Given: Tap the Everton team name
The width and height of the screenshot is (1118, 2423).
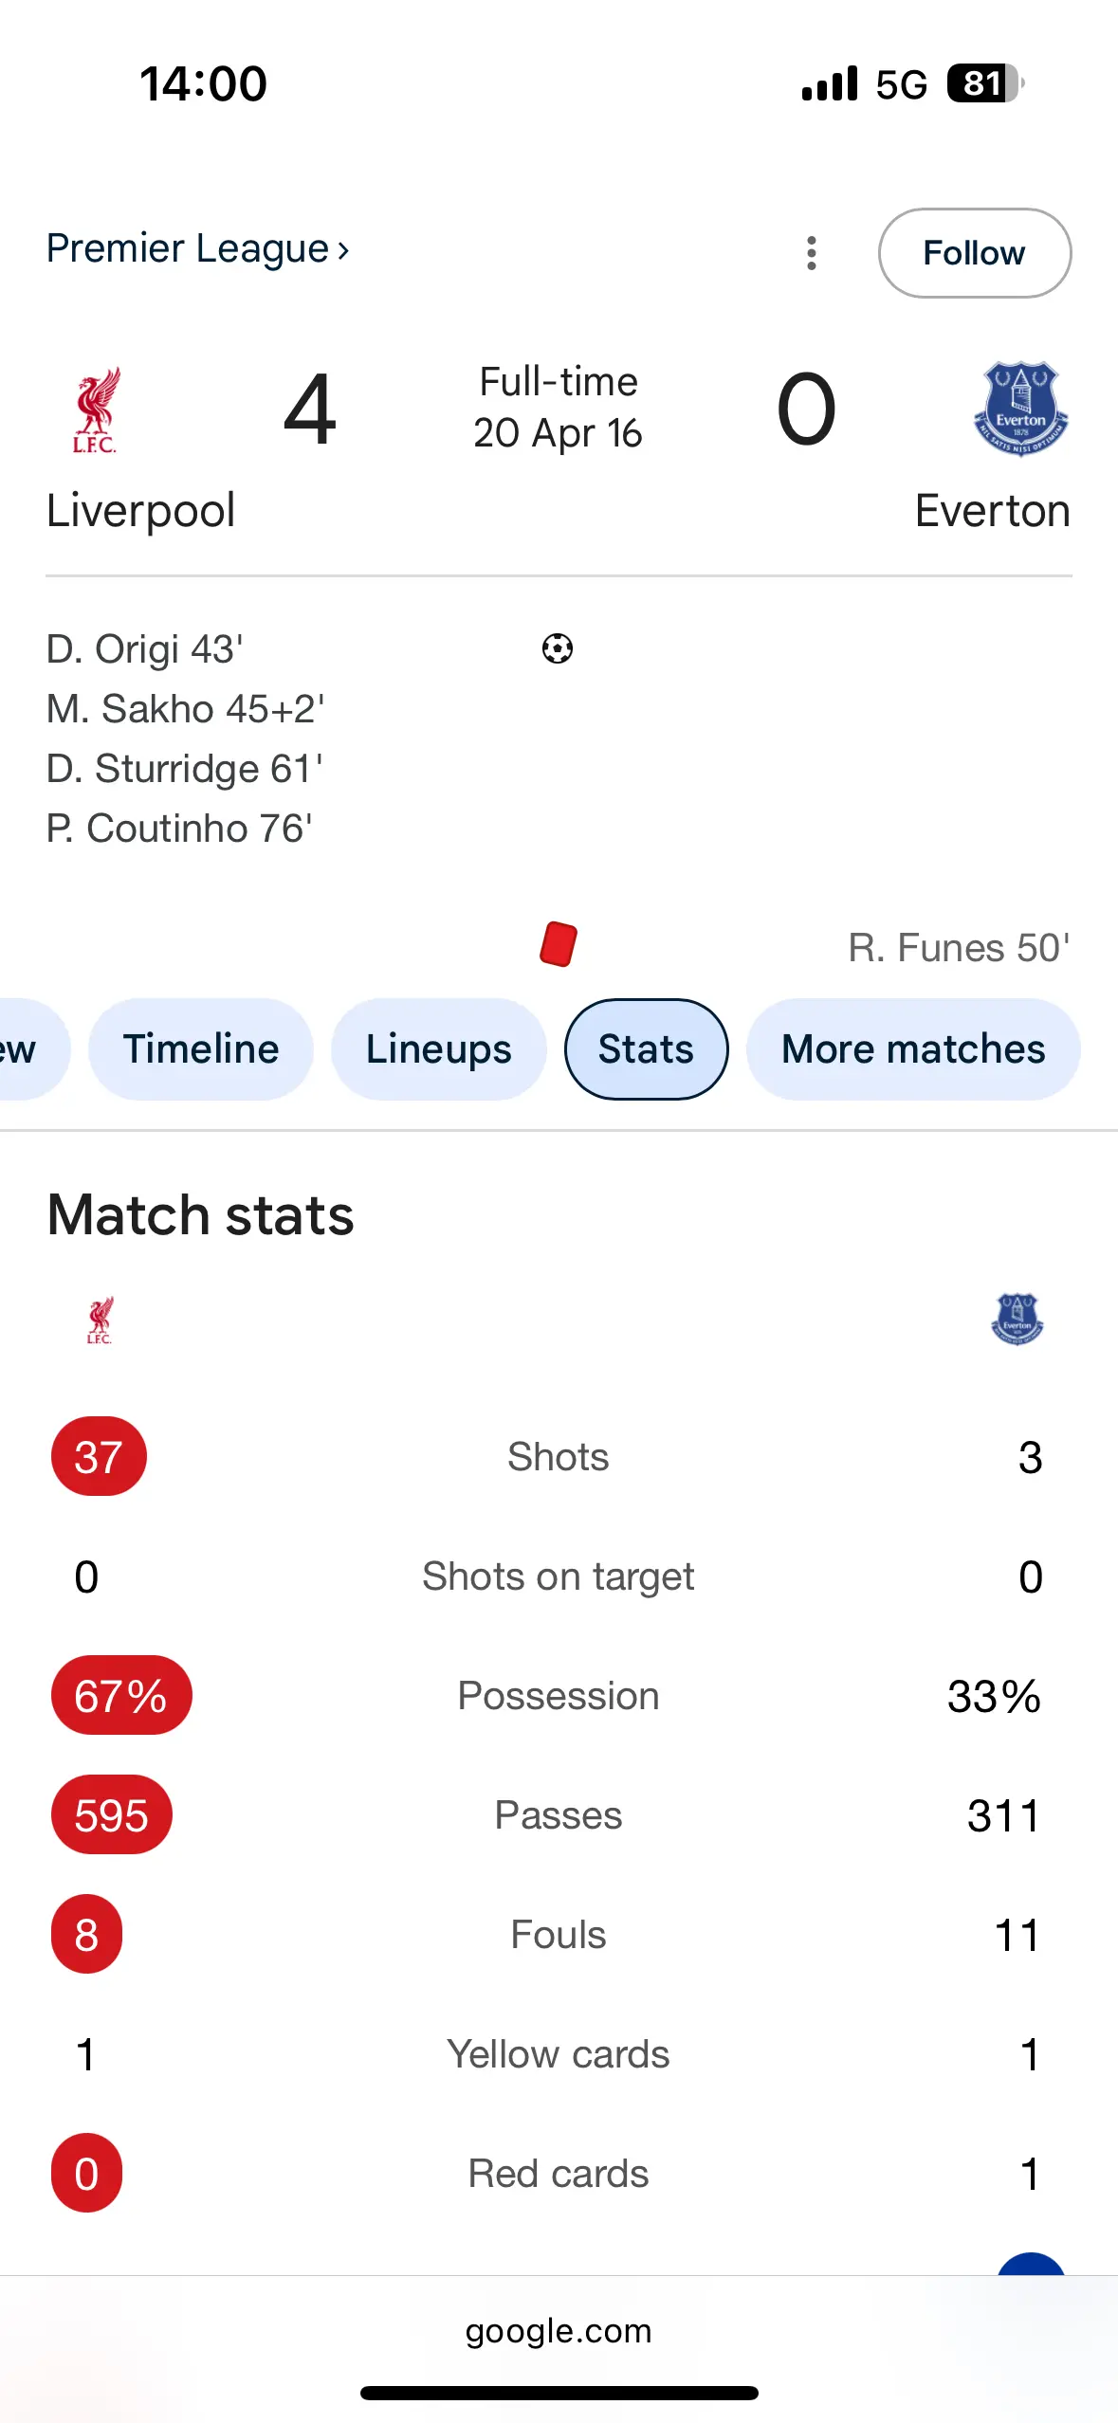Looking at the screenshot, I should [x=992, y=511].
